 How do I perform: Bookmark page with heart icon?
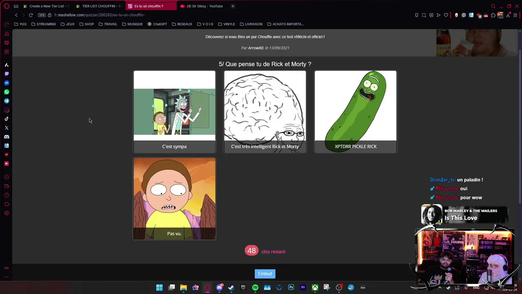(x=446, y=15)
